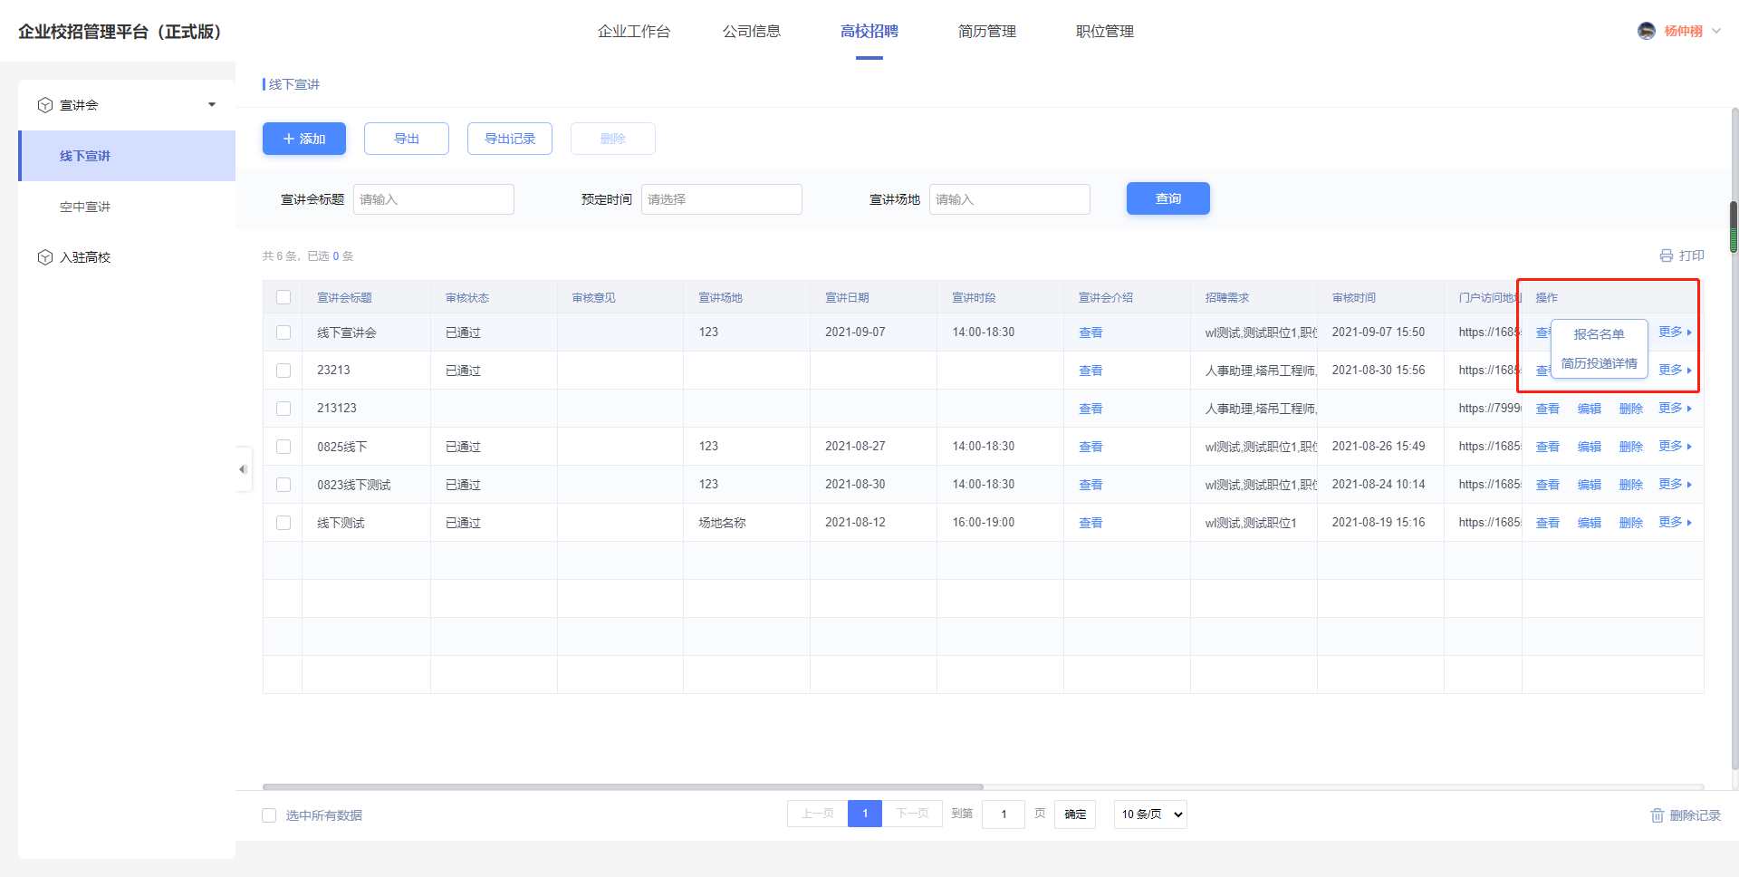Select 简历投递详情 from the popup menu
The width and height of the screenshot is (1739, 877).
coord(1599,363)
